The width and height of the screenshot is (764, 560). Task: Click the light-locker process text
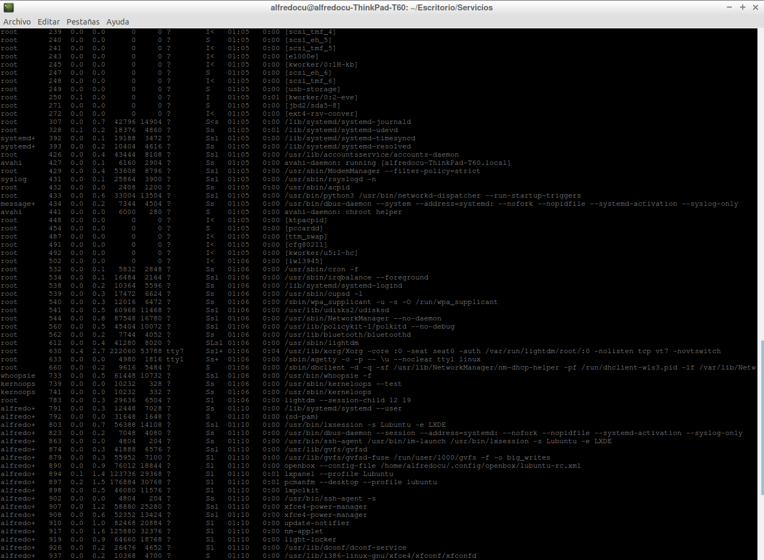point(311,540)
